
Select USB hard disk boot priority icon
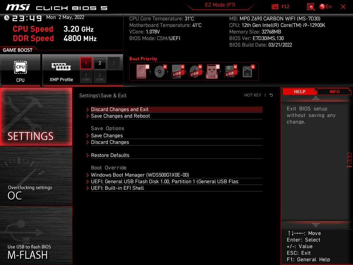pyautogui.click(x=178, y=71)
